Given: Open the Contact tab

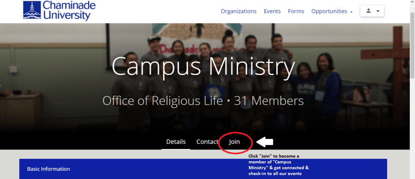Looking at the screenshot, I should tap(207, 142).
